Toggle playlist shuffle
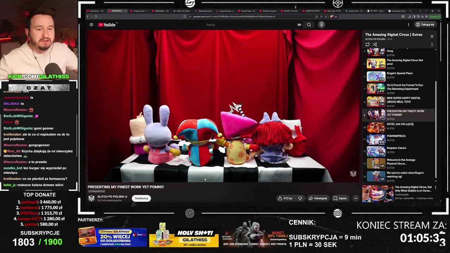450x253 pixels. 375,44
